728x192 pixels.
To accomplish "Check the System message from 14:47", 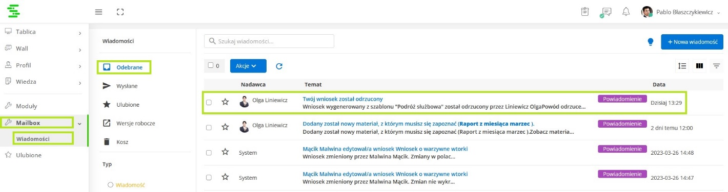I will point(209,177).
